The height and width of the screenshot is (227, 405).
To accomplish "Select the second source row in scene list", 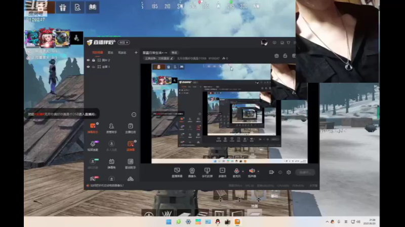I will click(x=111, y=67).
